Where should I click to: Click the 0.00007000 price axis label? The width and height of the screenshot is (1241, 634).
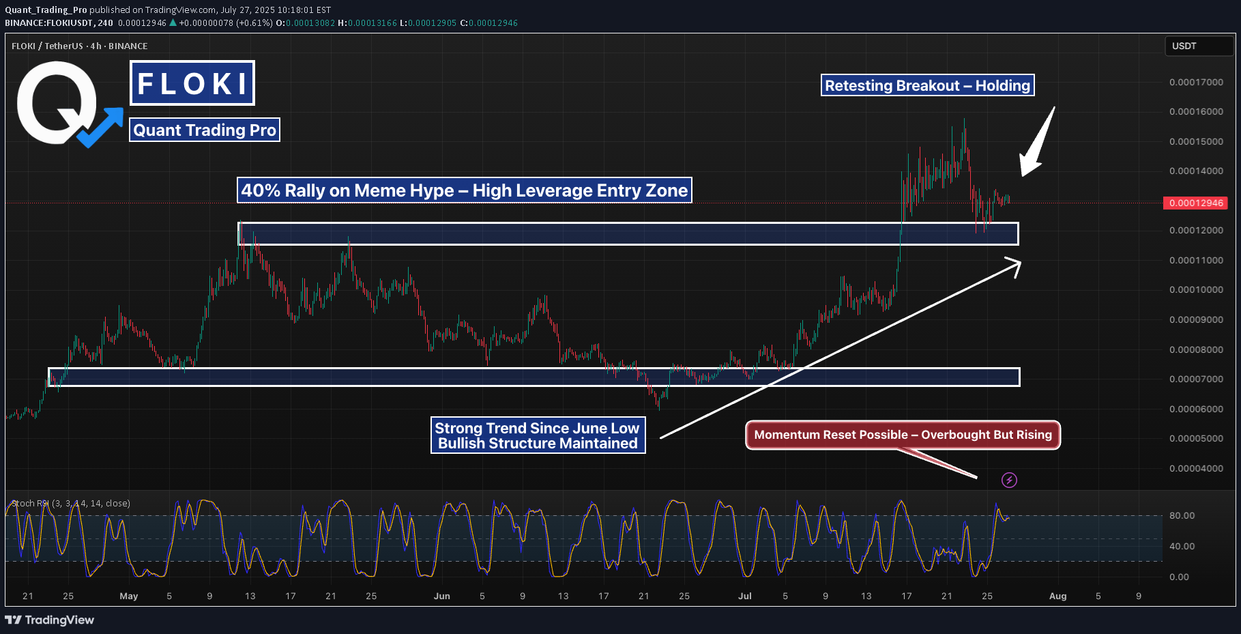(x=1196, y=379)
